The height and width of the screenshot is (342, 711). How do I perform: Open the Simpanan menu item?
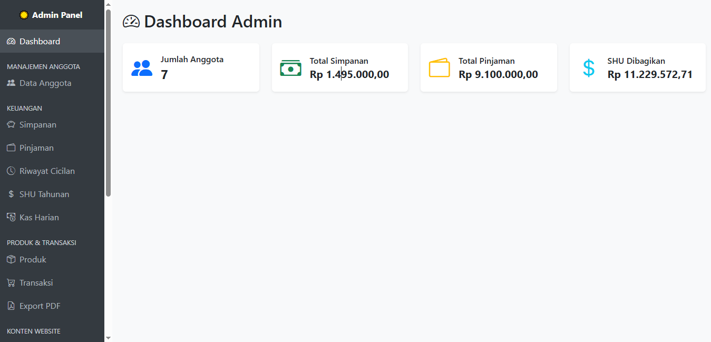pyautogui.click(x=37, y=125)
